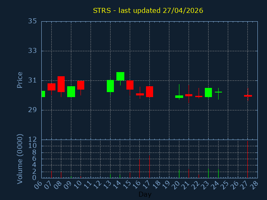The width and height of the screenshot is (267, 200).
Task: Select the red candlestick for day 08
Action: [61, 84]
